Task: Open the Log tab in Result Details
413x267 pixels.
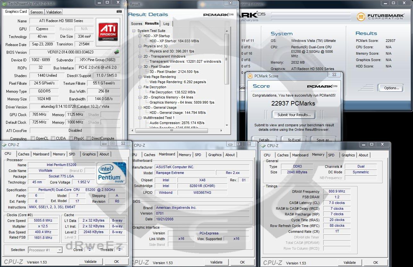Action: click(166, 24)
